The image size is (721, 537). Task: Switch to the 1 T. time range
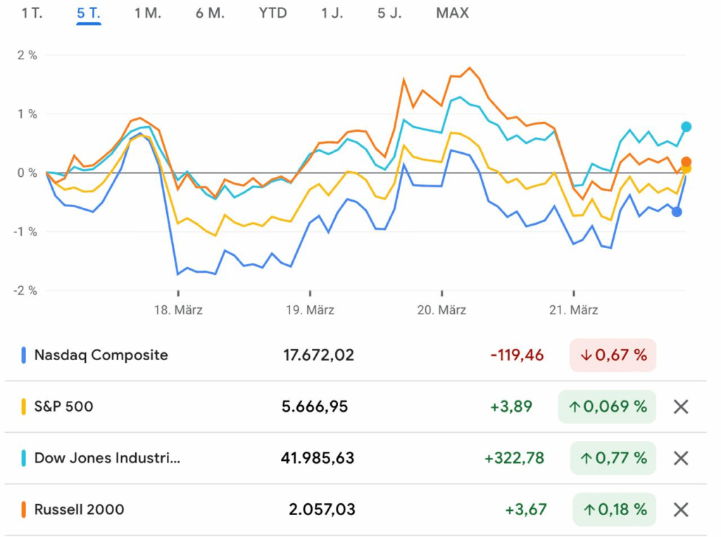coord(32,13)
